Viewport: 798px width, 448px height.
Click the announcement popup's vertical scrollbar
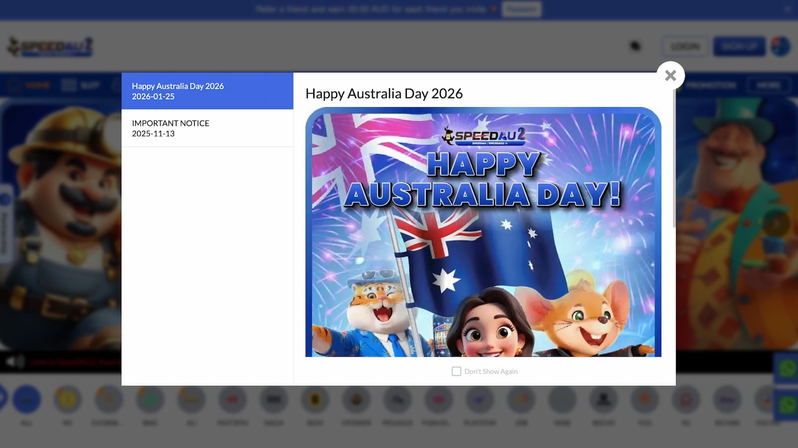(x=674, y=159)
